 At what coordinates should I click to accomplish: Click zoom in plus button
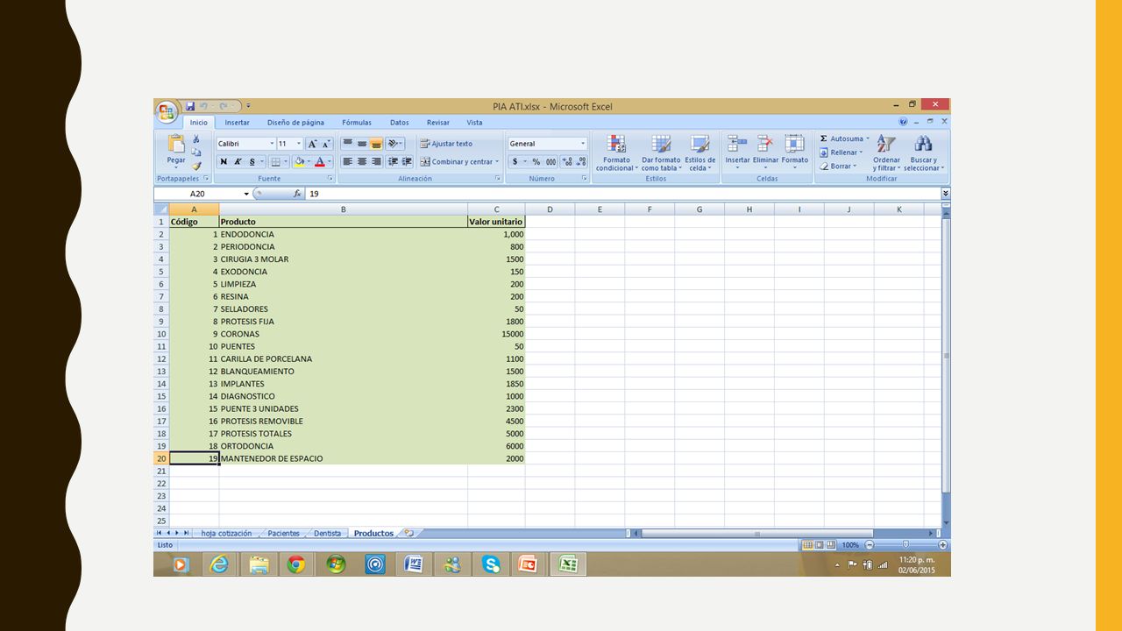[x=942, y=545]
